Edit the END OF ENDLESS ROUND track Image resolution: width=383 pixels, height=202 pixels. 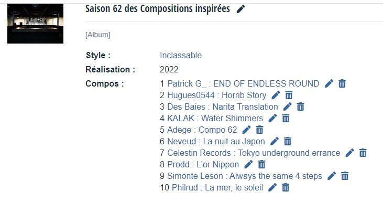(329, 83)
